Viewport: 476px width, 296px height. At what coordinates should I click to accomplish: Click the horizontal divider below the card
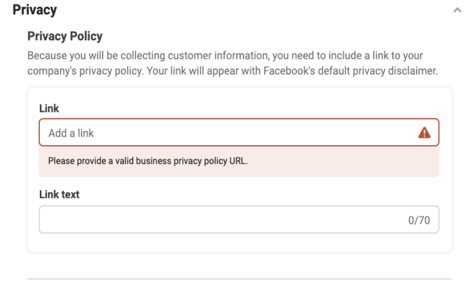point(239,279)
